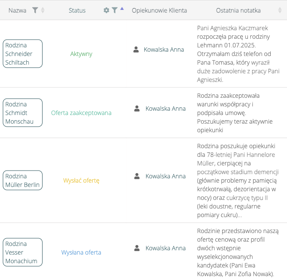Open Status column settings gear
The height and width of the screenshot is (280, 287).
[x=107, y=10]
